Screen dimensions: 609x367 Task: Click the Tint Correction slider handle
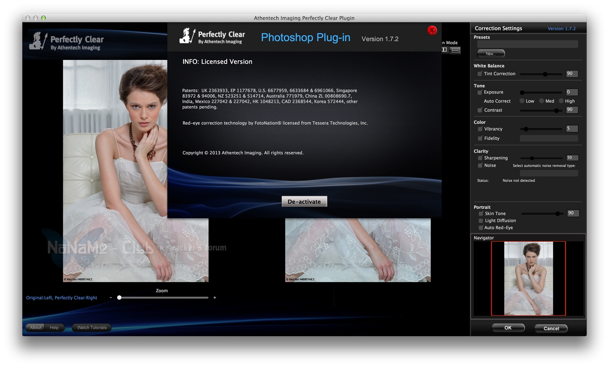coord(545,74)
